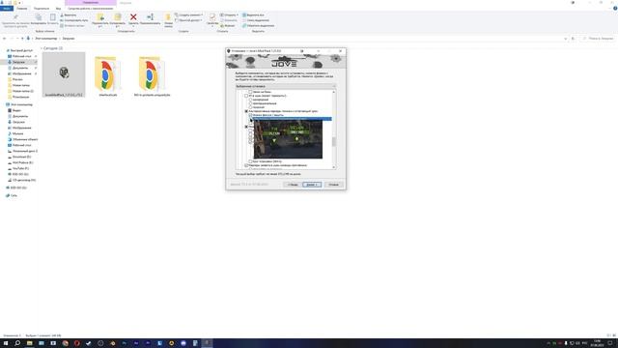Toggle the checked box above the highlighted row

coord(251,115)
